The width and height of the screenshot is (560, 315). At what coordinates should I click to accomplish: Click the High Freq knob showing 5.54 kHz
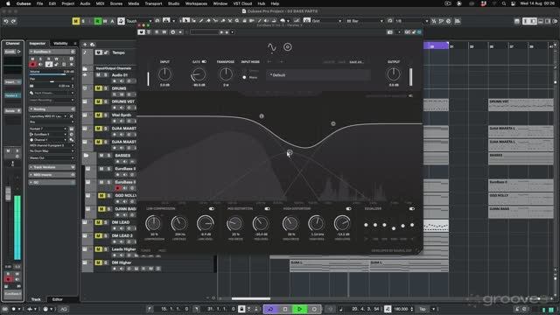pos(316,224)
